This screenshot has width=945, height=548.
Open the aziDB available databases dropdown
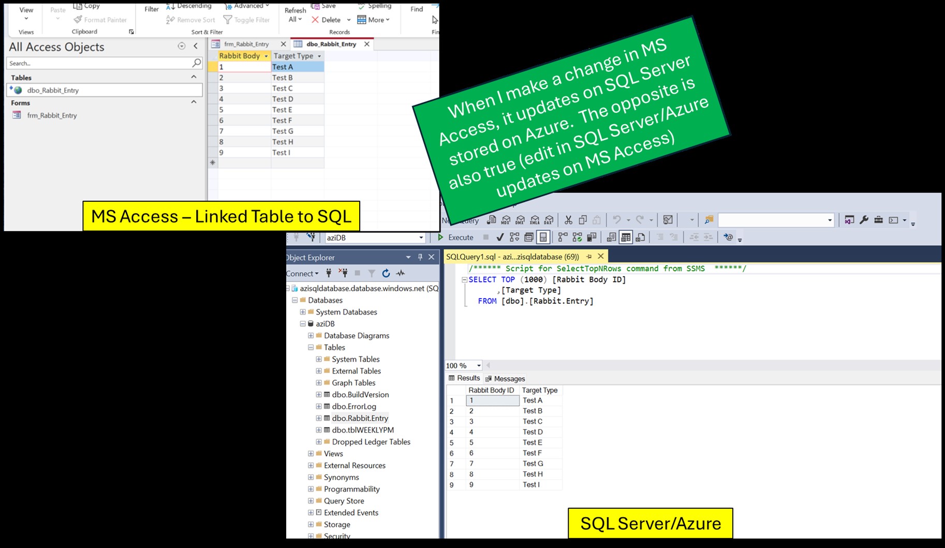pos(421,238)
